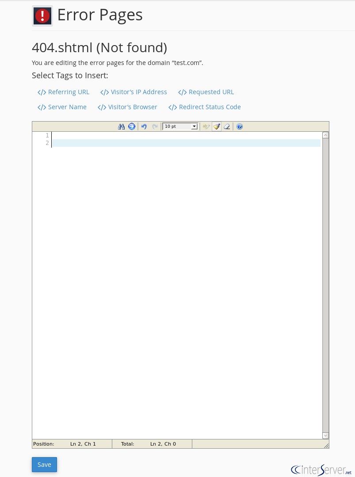Click the spell-check 'ab' pencil icon
Screen dimensions: 355x477
click(x=206, y=126)
